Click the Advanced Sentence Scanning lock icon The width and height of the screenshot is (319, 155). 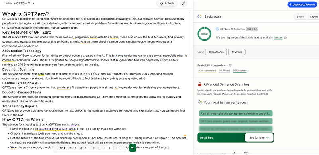[200, 84]
